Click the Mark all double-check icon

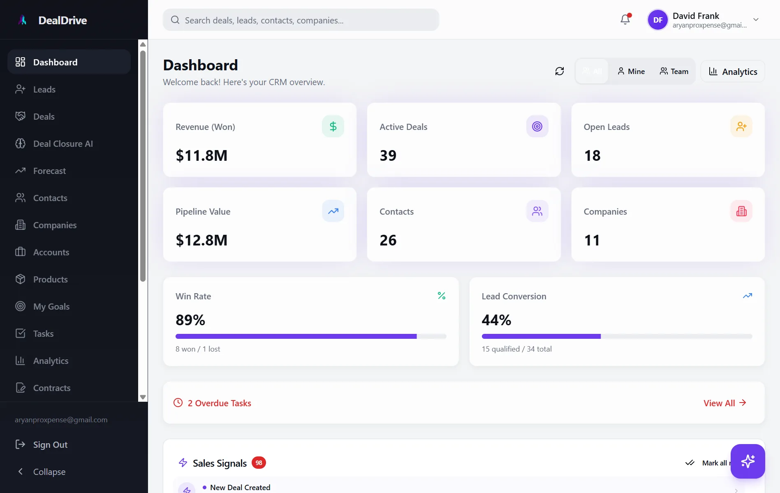[690, 463]
